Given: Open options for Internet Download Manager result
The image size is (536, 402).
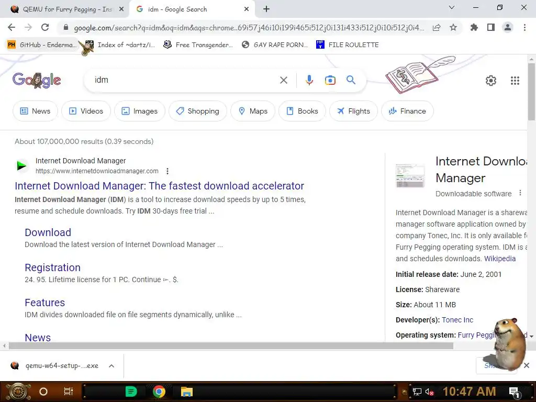Looking at the screenshot, I should click(x=167, y=171).
